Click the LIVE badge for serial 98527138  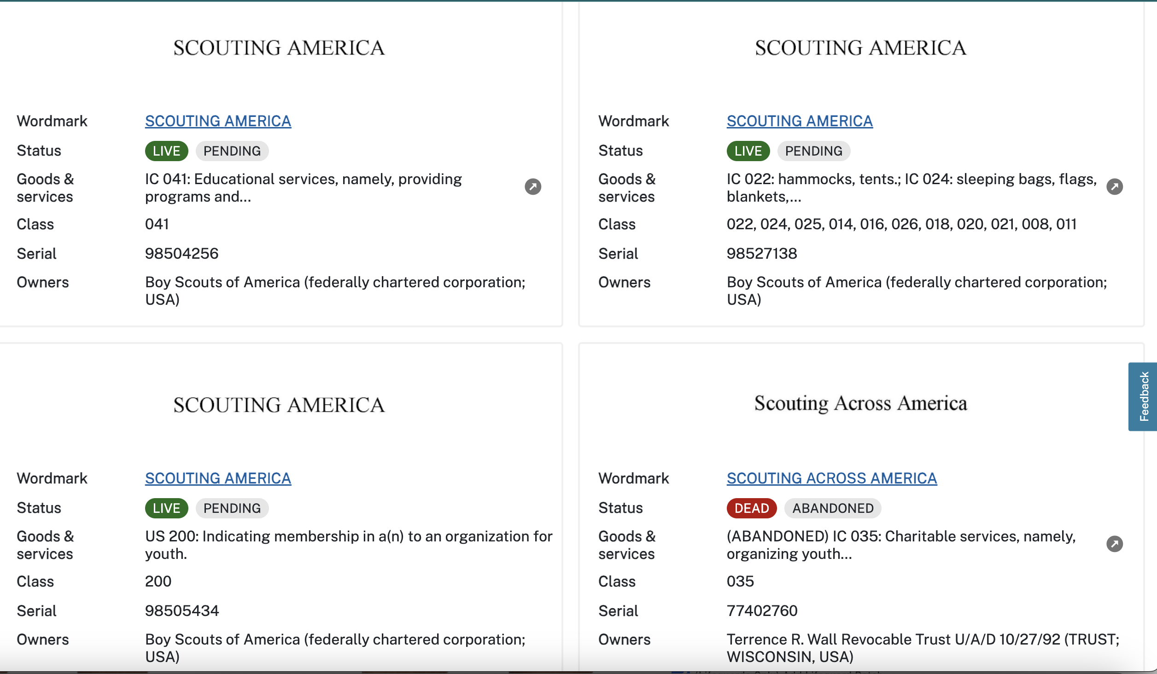(748, 151)
